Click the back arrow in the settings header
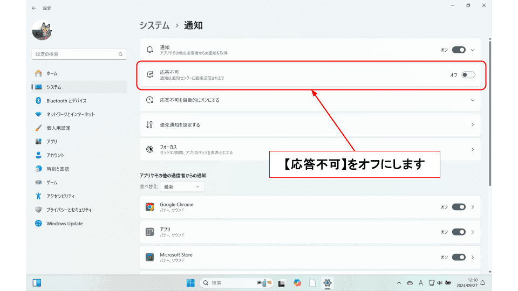Viewport: 518px width, 291px height. pyautogui.click(x=35, y=8)
